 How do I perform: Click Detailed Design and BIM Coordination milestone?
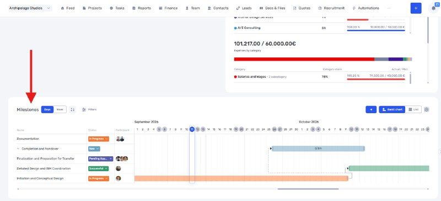click(x=44, y=168)
